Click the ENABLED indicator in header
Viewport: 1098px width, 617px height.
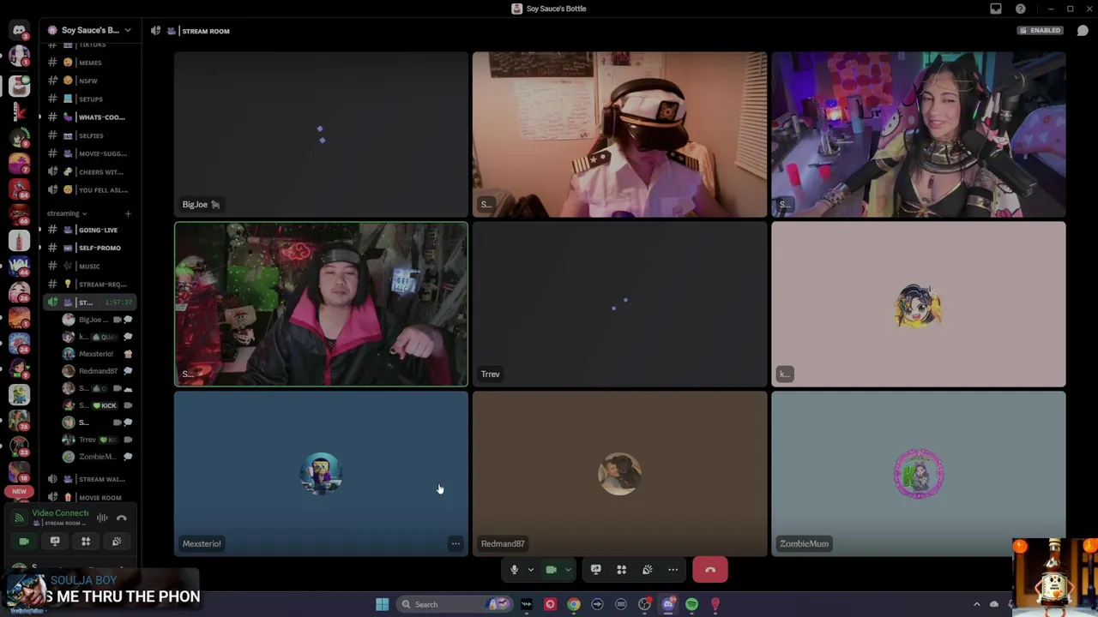(1040, 31)
